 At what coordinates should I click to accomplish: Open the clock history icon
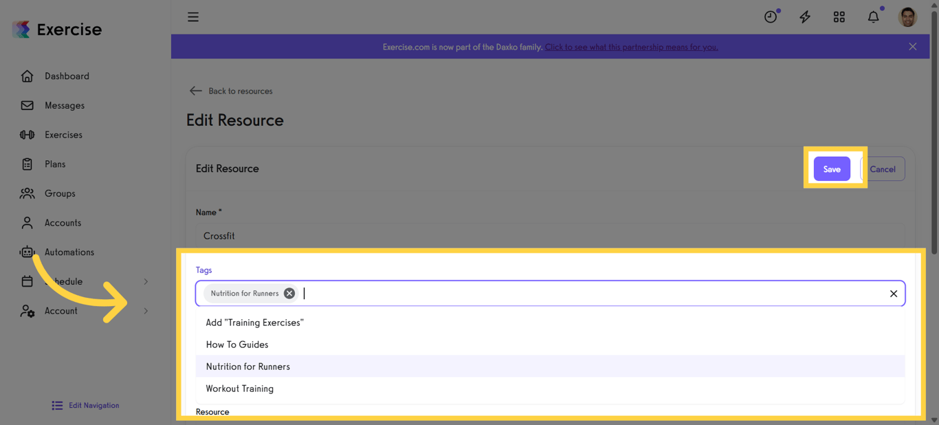click(x=771, y=17)
